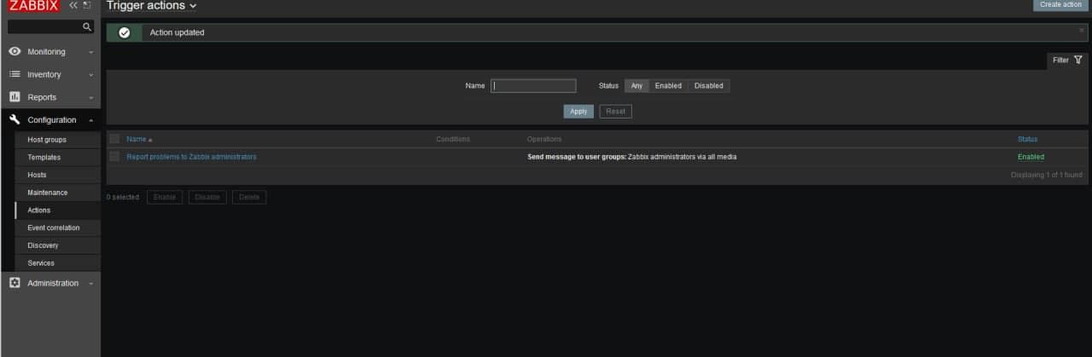The height and width of the screenshot is (357, 1092).
Task: Focus the Name filter input field
Action: [533, 86]
